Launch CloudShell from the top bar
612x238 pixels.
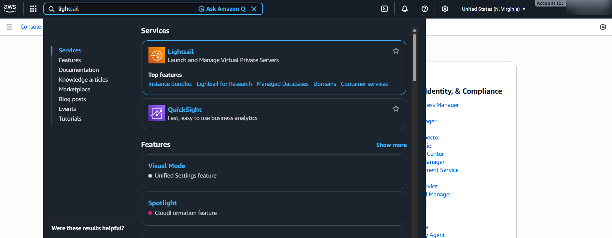pos(384,9)
